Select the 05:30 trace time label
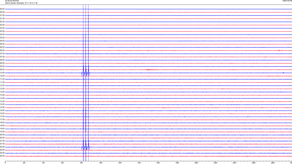 pos(2,44)
